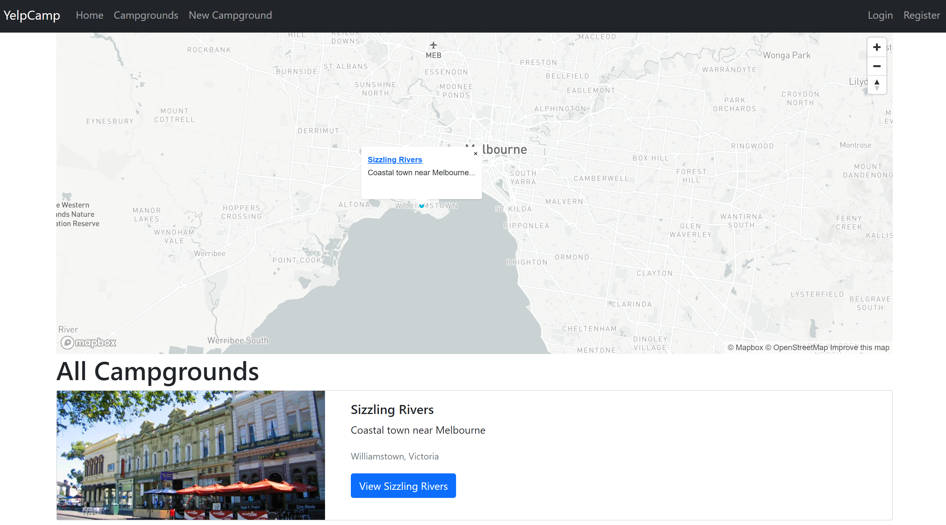Click the map zoom in plus button

tap(877, 47)
